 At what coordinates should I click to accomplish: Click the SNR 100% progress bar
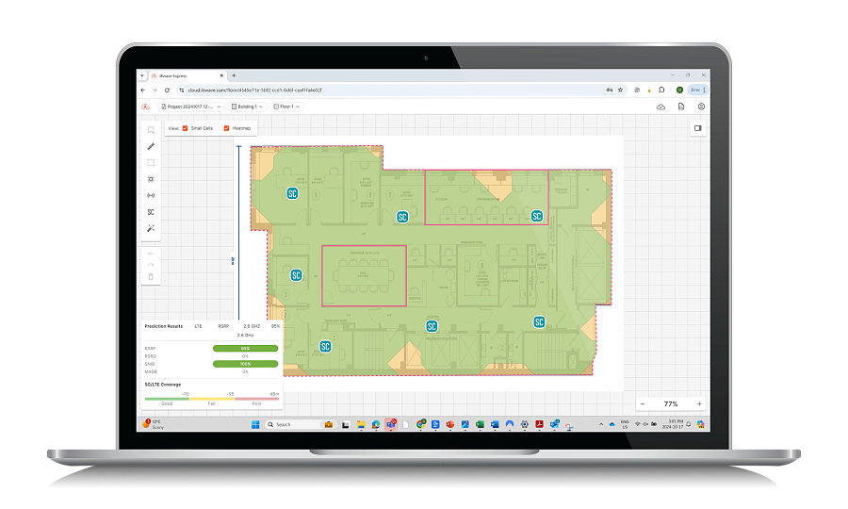coord(245,364)
